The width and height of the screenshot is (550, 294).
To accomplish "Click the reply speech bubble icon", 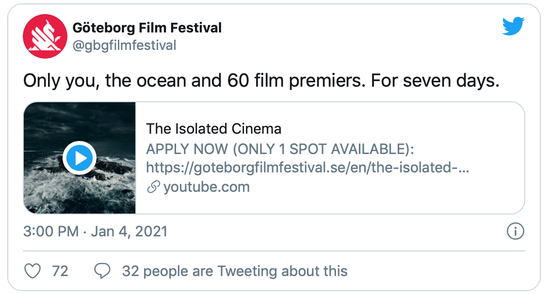I will coord(102,271).
